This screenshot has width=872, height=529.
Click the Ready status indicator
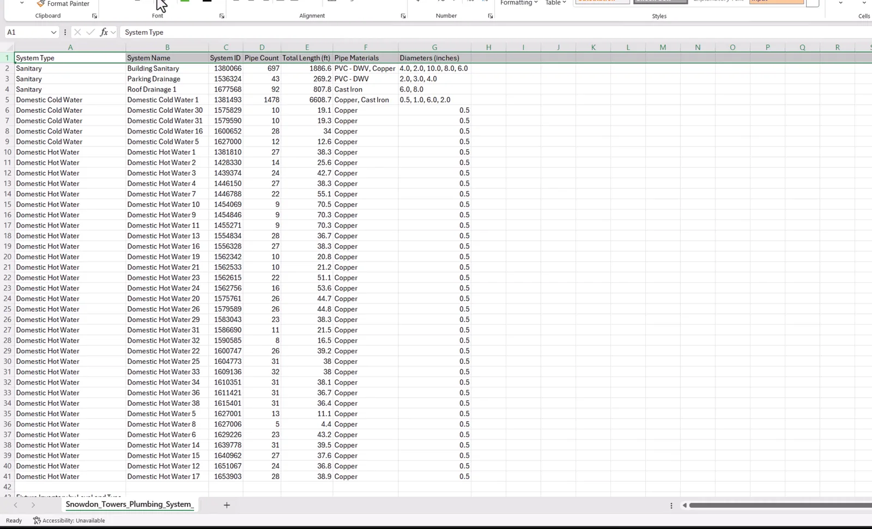coord(14,520)
